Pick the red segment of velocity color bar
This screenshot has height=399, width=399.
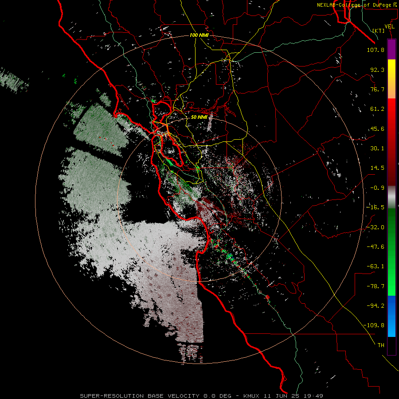point(391,142)
